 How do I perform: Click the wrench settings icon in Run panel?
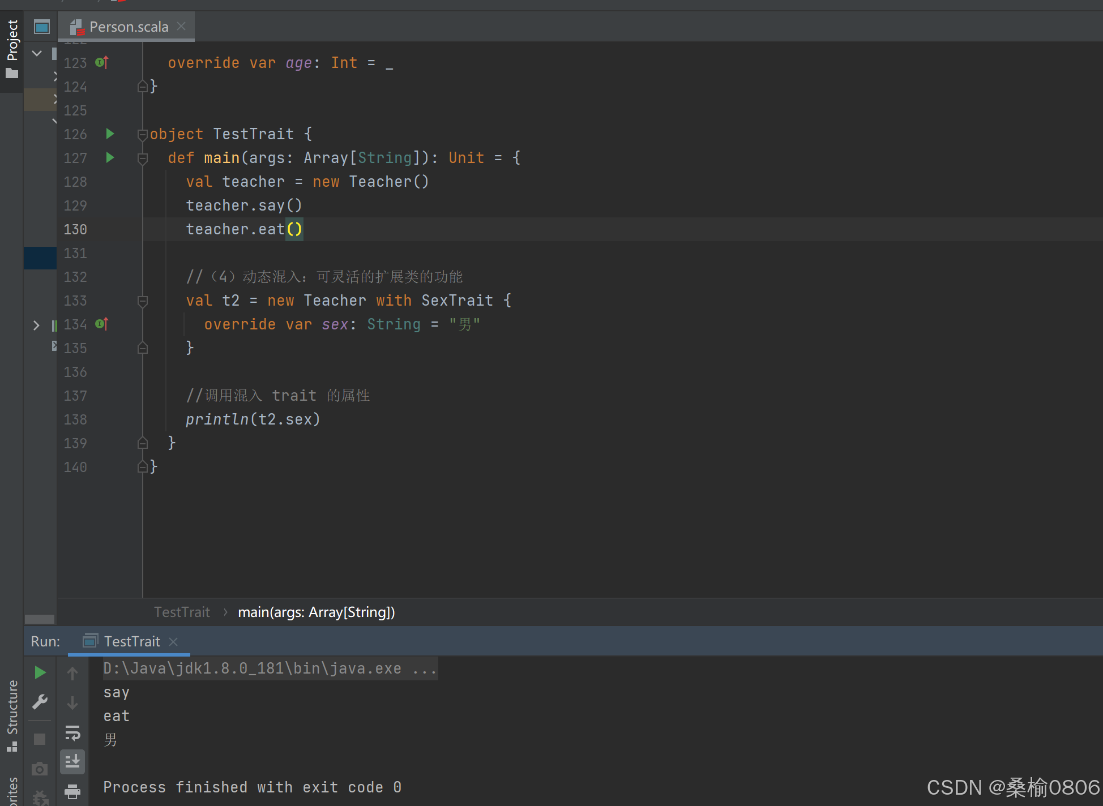(x=40, y=702)
